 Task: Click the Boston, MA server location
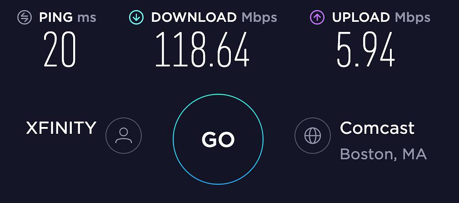tap(384, 154)
